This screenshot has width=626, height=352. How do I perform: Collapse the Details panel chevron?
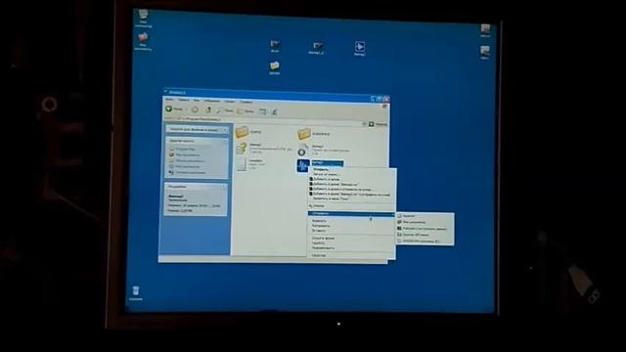pyautogui.click(x=224, y=187)
